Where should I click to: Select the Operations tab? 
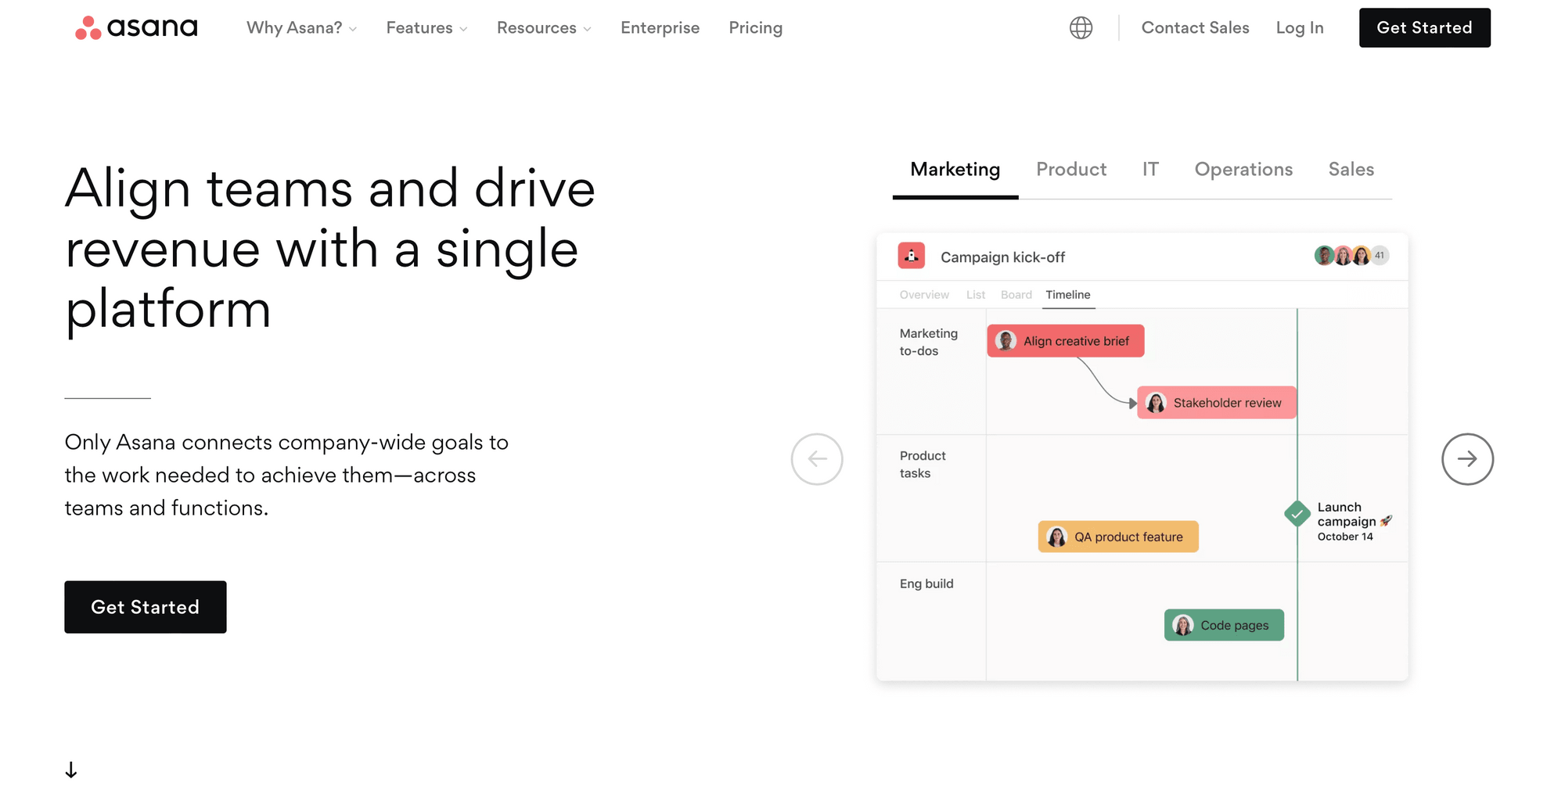click(x=1243, y=170)
